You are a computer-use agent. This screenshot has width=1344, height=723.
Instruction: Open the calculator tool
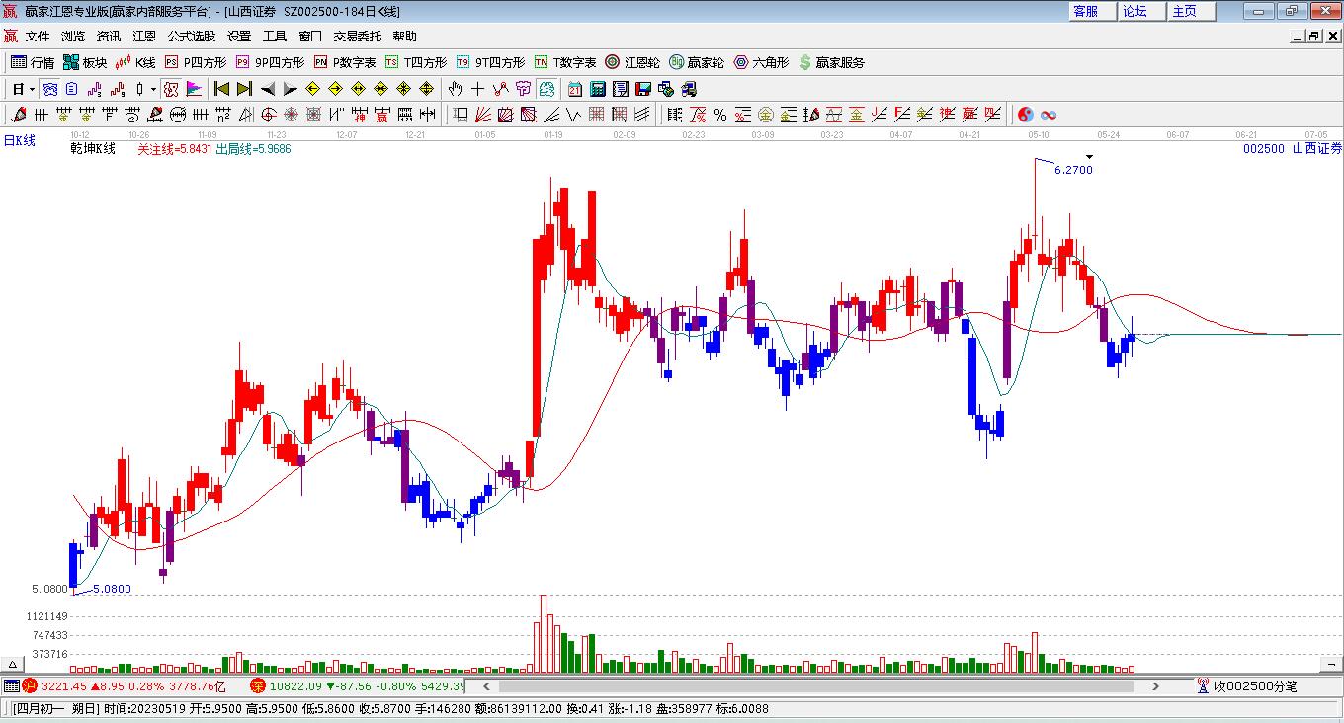[x=598, y=89]
